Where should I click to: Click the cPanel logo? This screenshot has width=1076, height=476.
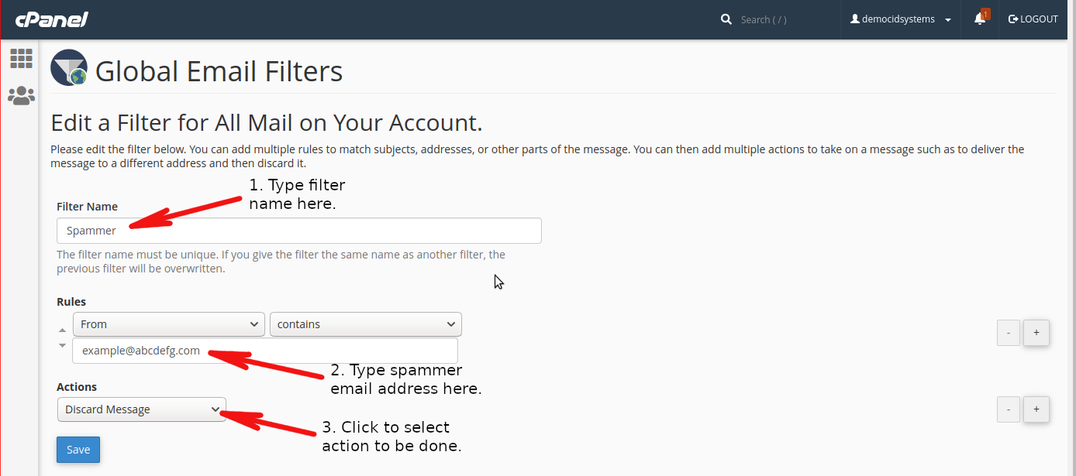click(52, 19)
